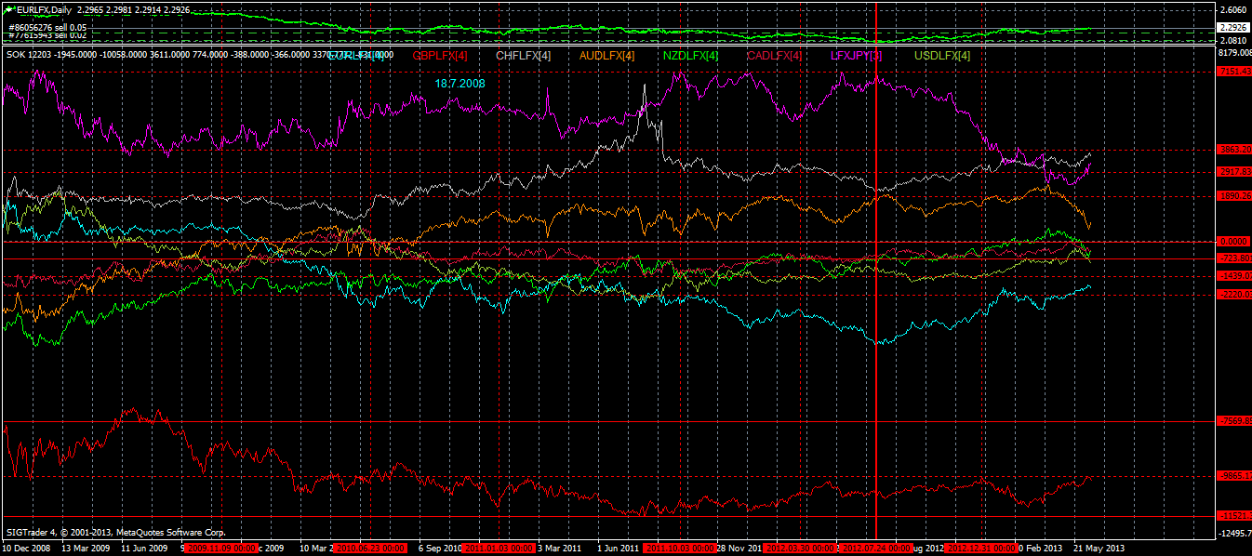1252x556 pixels.
Task: Click the 10 Dec 2008 time axis label
Action: coord(26,549)
